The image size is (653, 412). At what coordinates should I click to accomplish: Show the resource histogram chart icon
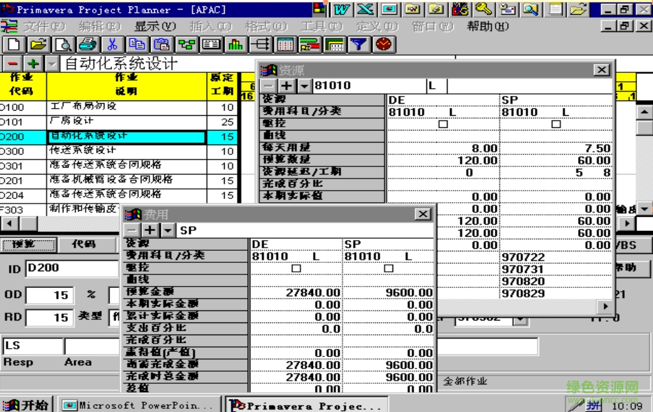pos(236,44)
